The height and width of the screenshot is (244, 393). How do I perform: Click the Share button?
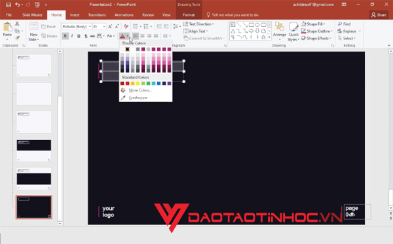click(x=379, y=15)
